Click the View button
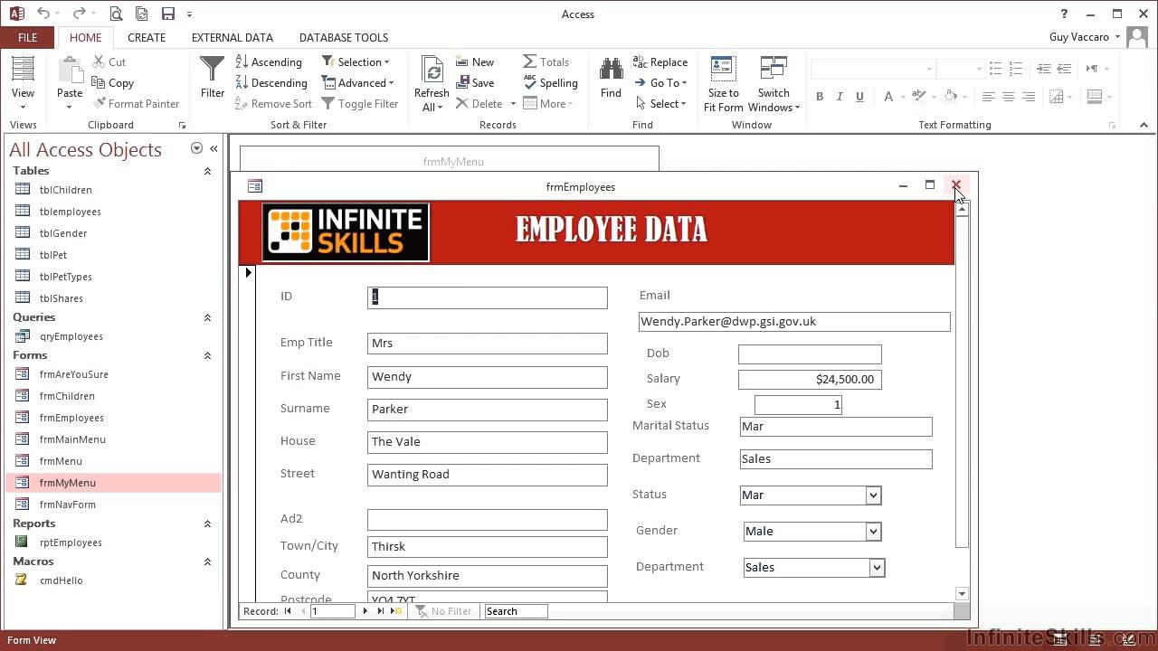1158x651 pixels. point(23,84)
